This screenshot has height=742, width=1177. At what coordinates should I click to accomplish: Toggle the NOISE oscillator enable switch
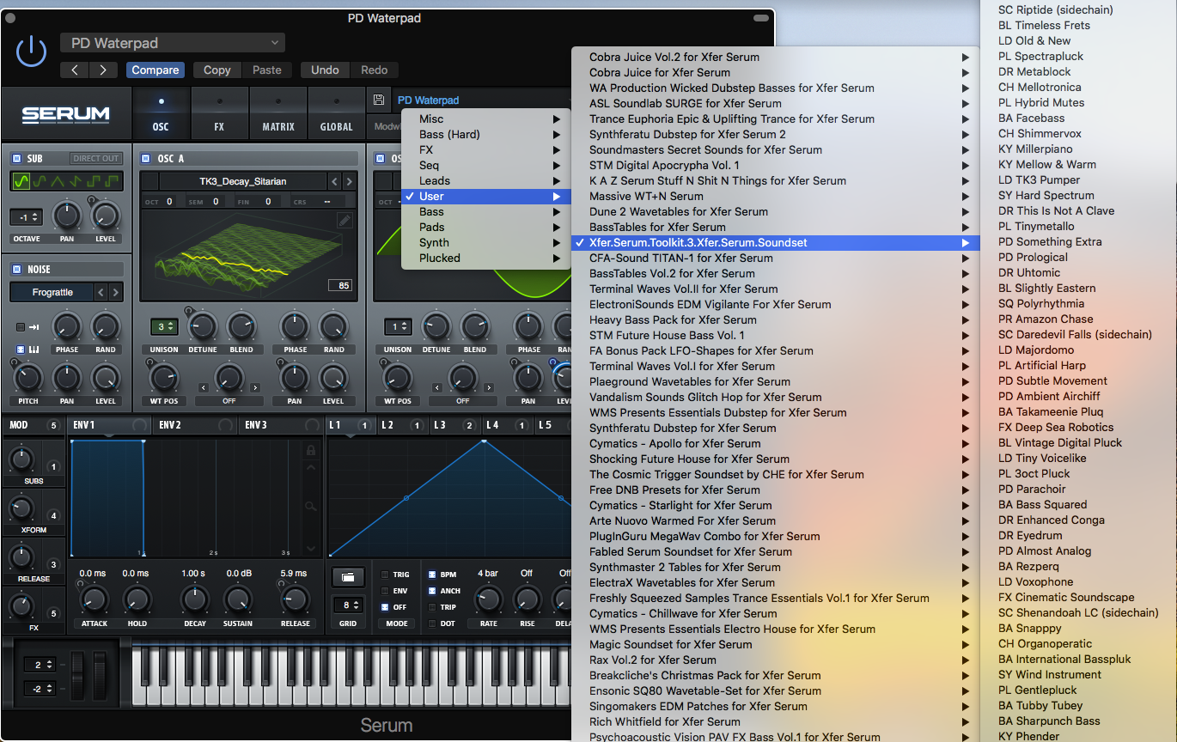pos(16,269)
